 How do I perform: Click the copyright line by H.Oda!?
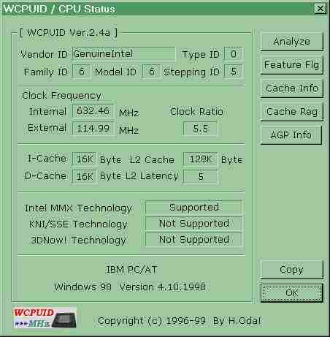coord(180,321)
